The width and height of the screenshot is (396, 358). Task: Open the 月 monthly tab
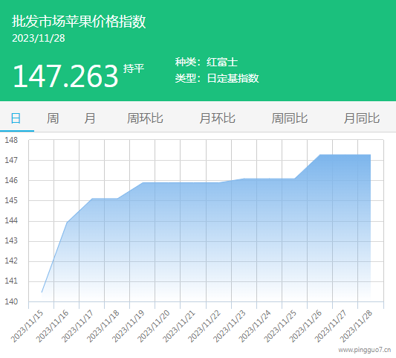click(x=90, y=118)
